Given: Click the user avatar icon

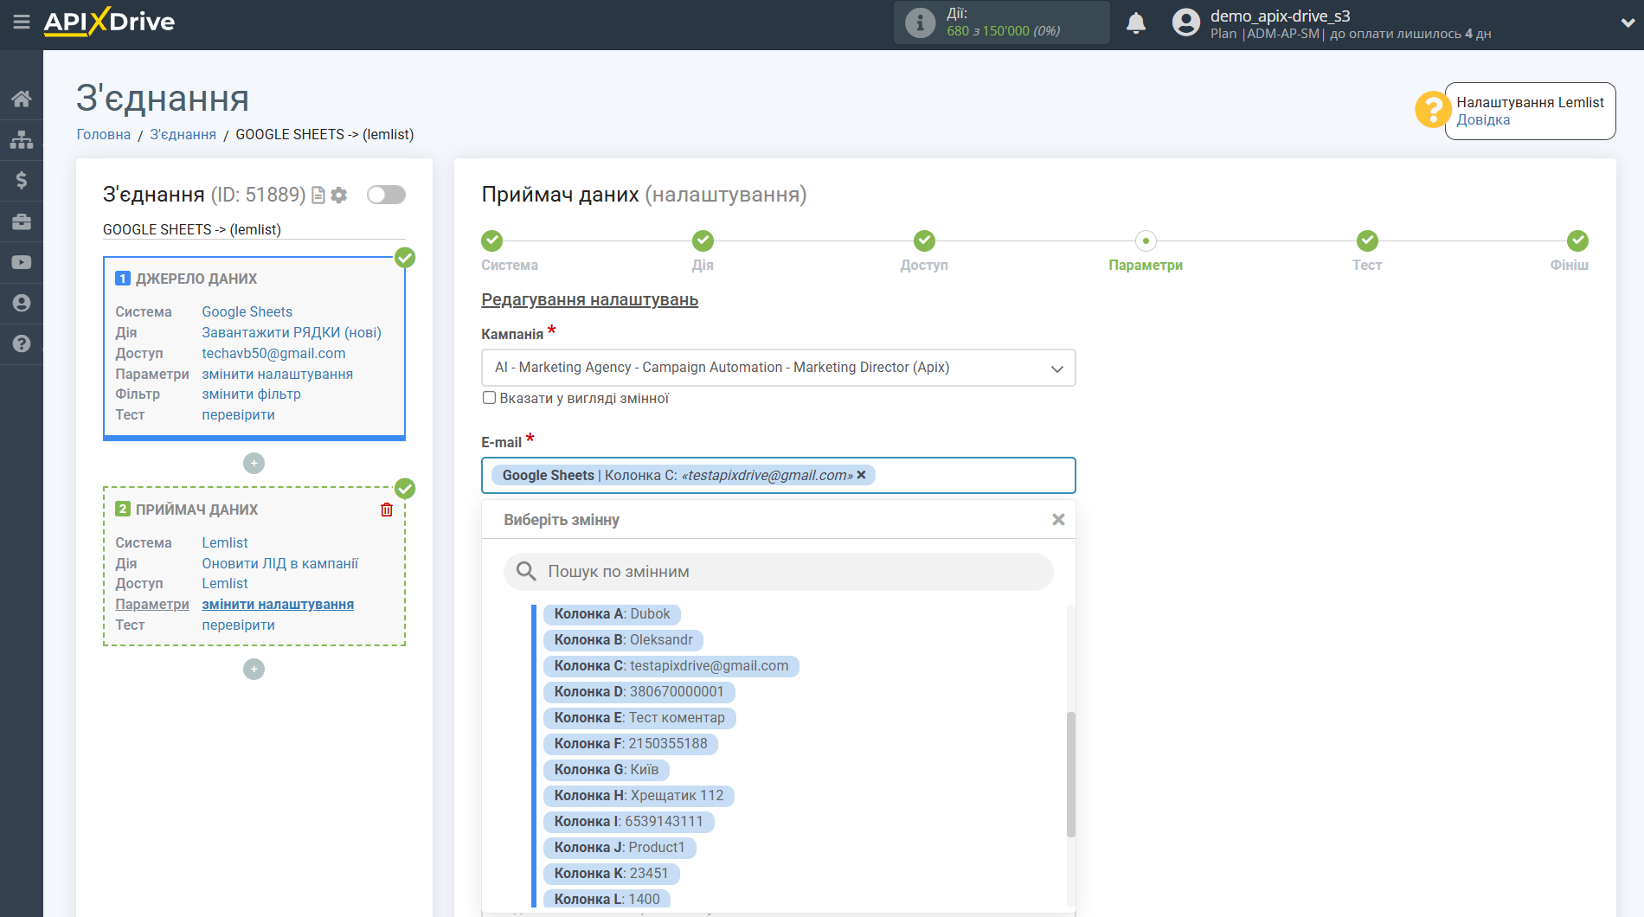Looking at the screenshot, I should pos(1186,23).
